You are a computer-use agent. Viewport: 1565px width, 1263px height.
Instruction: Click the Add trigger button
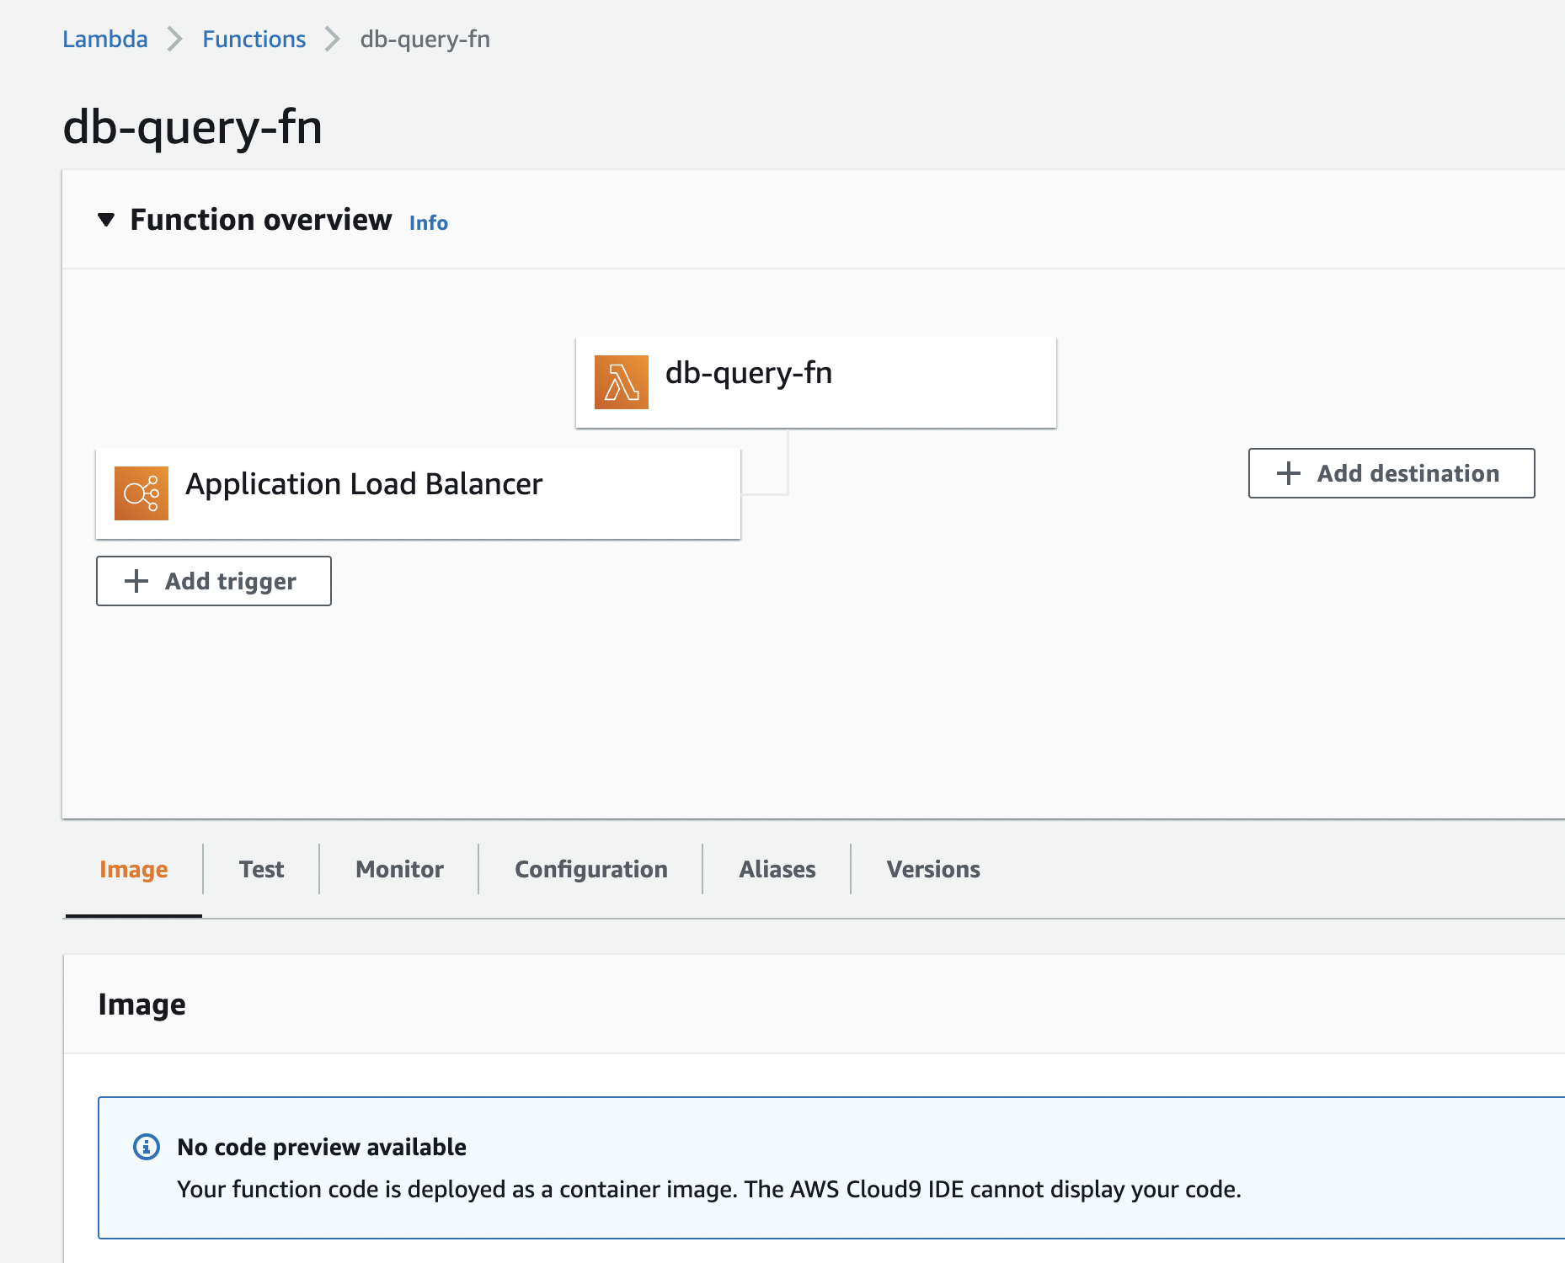(x=214, y=581)
